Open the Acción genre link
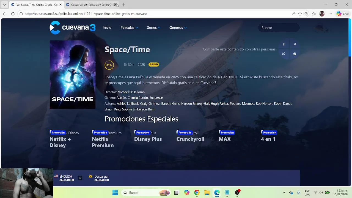The image size is (352, 198). [121, 98]
